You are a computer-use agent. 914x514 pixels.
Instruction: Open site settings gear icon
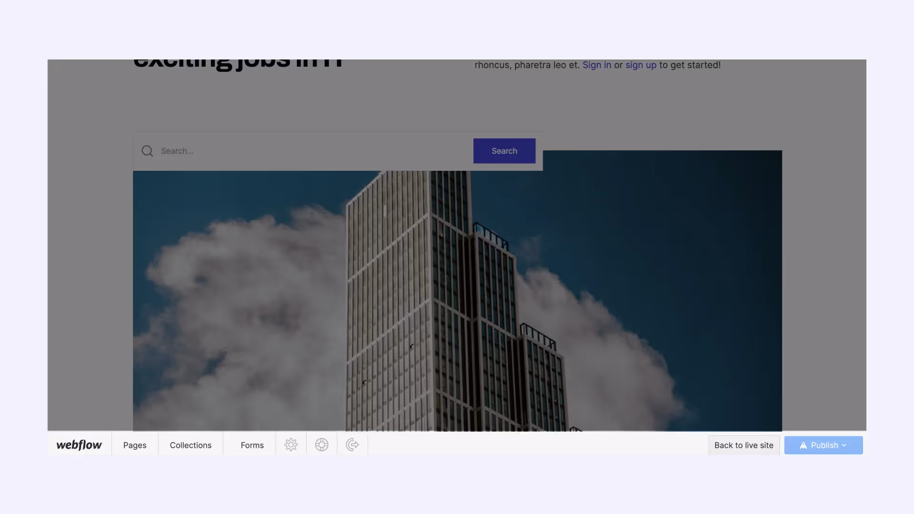291,445
